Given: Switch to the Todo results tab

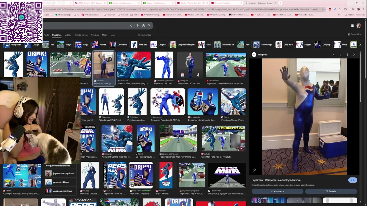Looking at the screenshot, I should pos(46,35).
